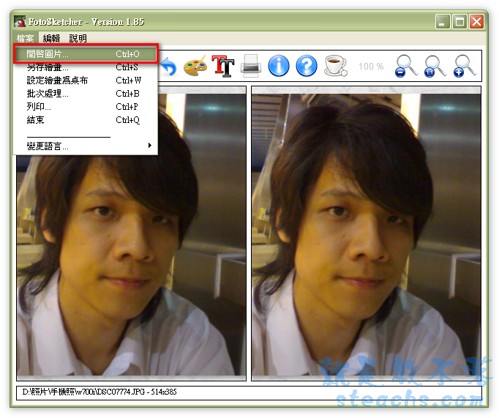Open the 編輯 menu

pos(51,38)
